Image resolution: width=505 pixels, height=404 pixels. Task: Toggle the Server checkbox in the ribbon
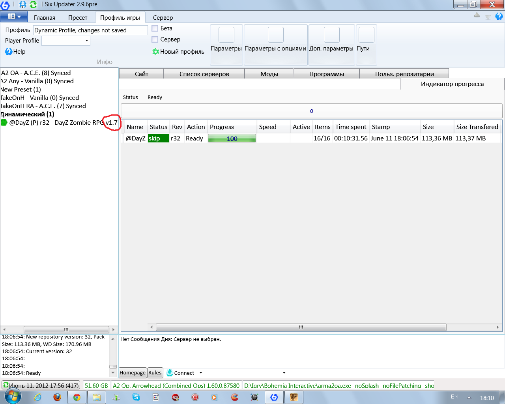pos(155,39)
